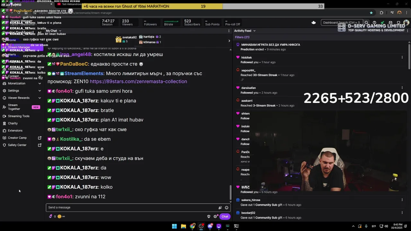
Task: Select Stream Manager in sidebar
Action: [x=22, y=47]
